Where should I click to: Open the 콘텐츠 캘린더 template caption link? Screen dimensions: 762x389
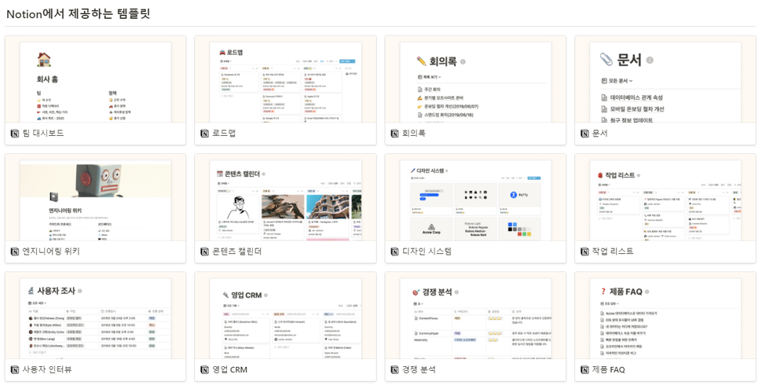[x=237, y=251]
